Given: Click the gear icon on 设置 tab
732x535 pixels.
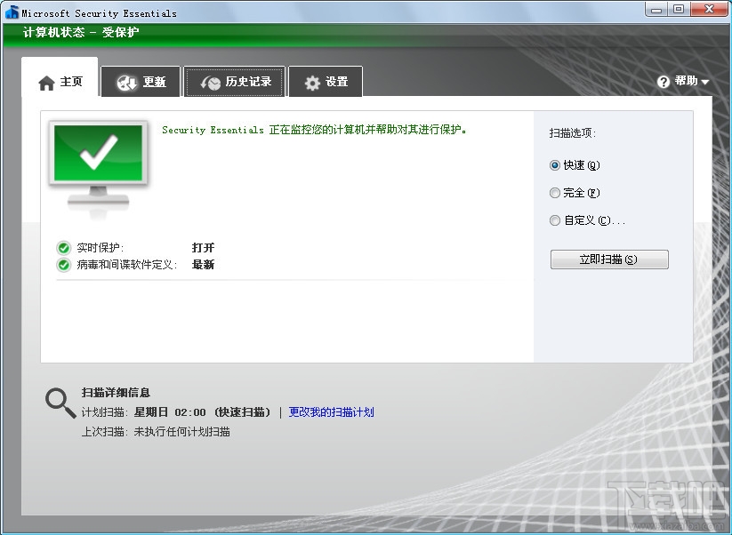Looking at the screenshot, I should coord(312,83).
